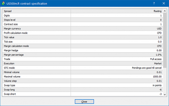
Task: Select the Tick size row label
Action: (x=8, y=42)
